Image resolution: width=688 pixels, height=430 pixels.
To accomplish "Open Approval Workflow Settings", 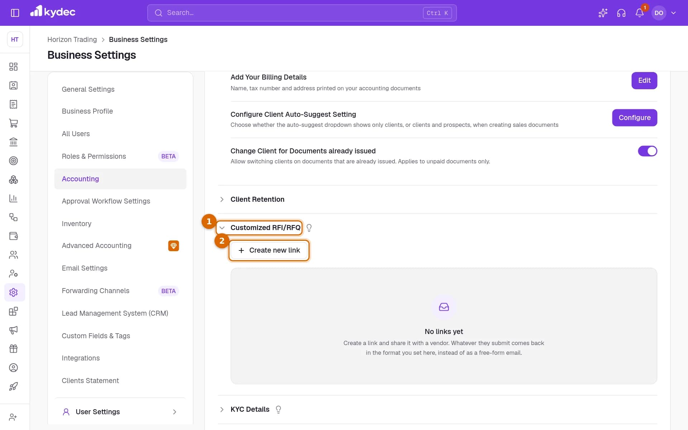I will [x=120, y=201].
